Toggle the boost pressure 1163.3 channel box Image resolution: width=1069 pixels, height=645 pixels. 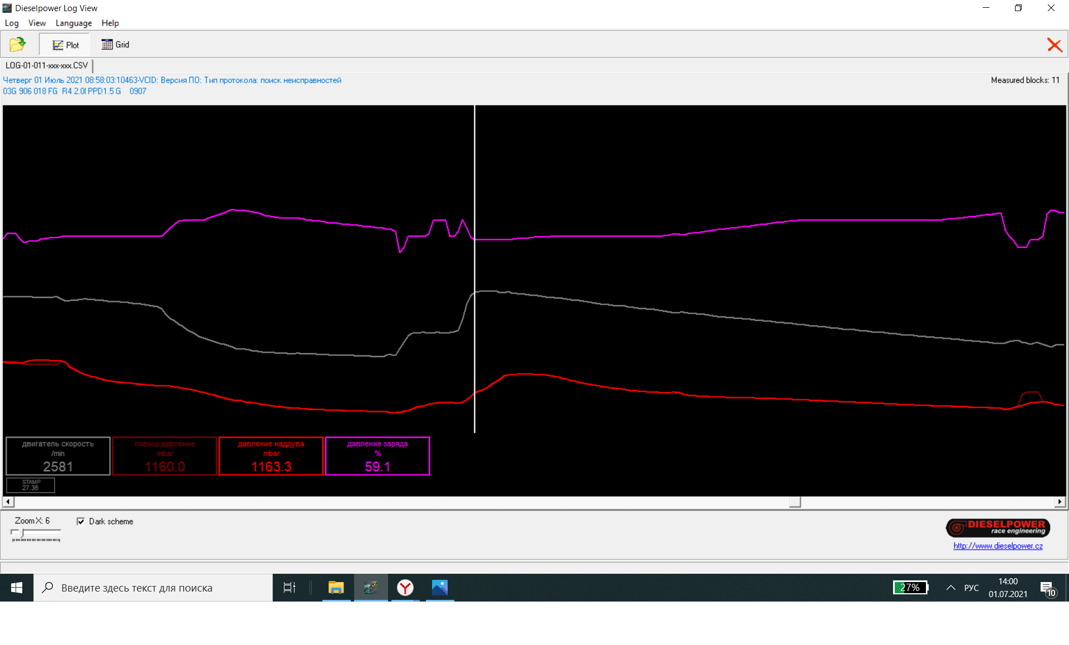click(271, 456)
